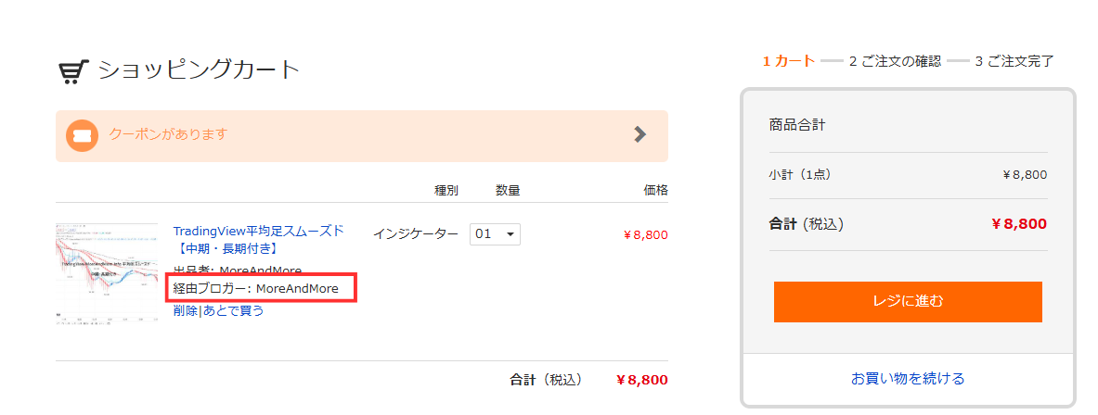Open the quantity dropdown showing 01
The image size is (1098, 415).
coord(495,234)
